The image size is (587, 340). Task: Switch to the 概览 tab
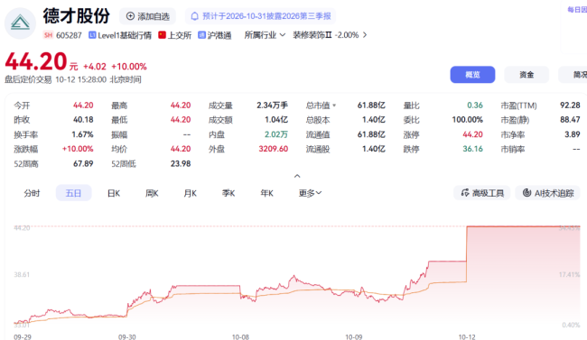472,75
